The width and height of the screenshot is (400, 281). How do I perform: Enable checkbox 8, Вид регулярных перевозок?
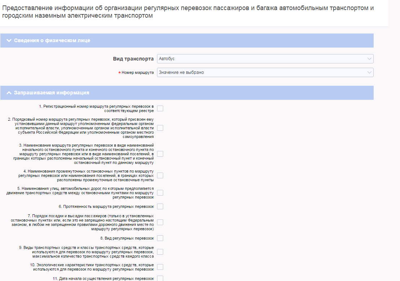point(160,238)
